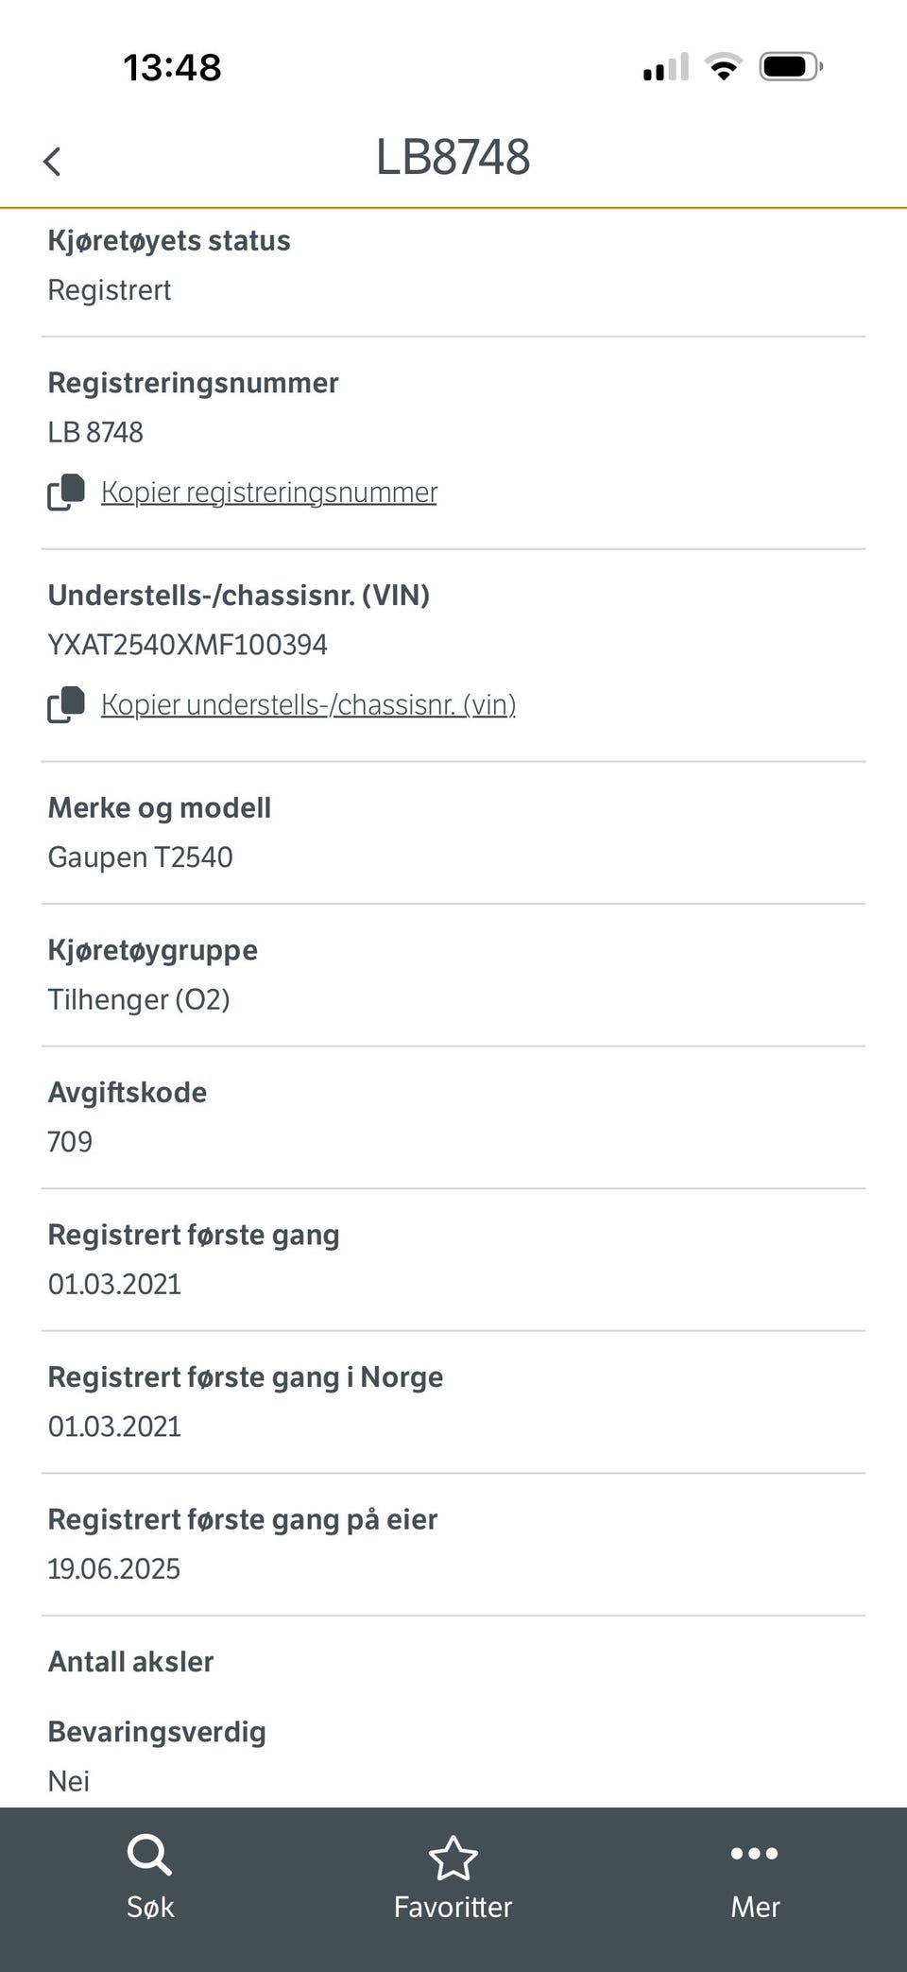The image size is (907, 1972).
Task: Tap the Søk magnifying glass icon
Action: pyautogui.click(x=149, y=1855)
